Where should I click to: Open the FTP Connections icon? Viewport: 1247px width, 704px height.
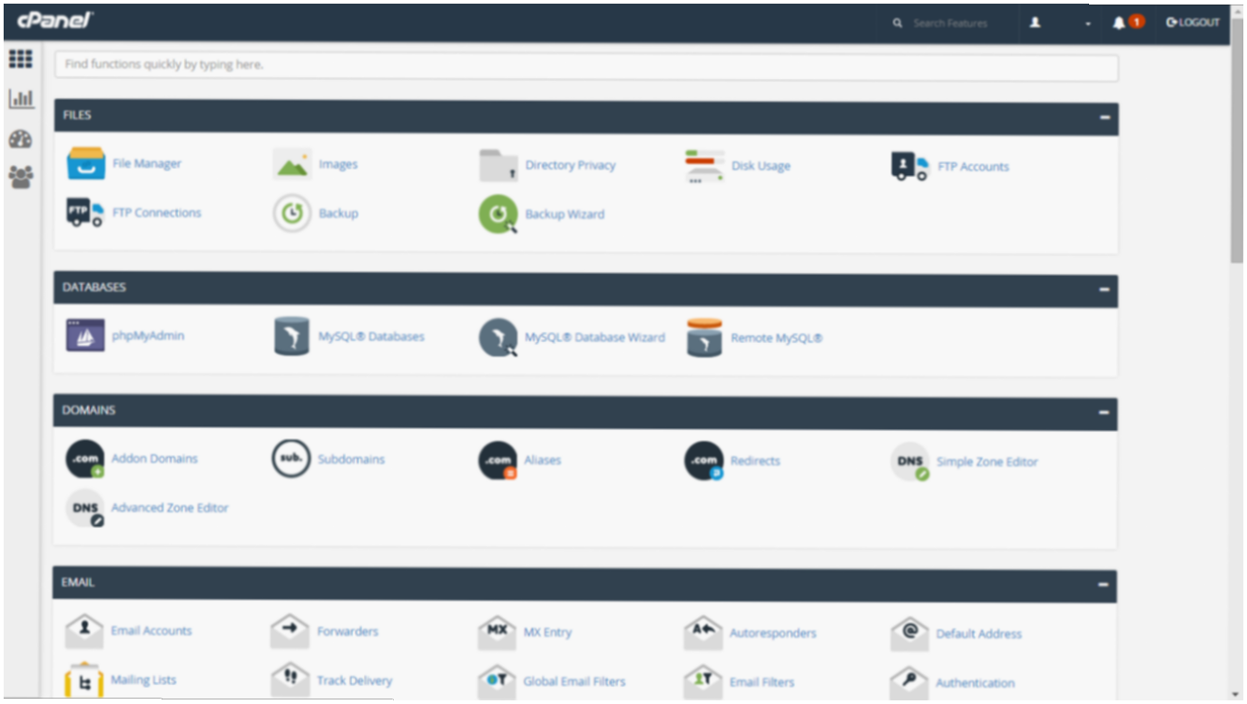(x=85, y=212)
